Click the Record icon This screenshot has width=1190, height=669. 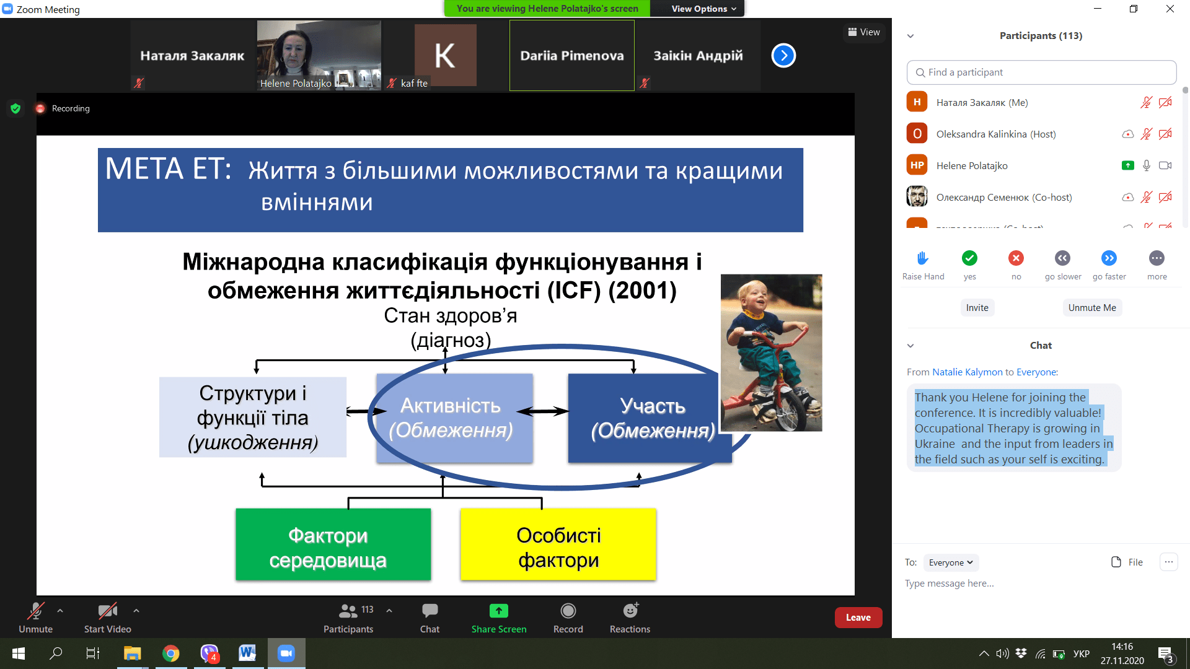(568, 611)
